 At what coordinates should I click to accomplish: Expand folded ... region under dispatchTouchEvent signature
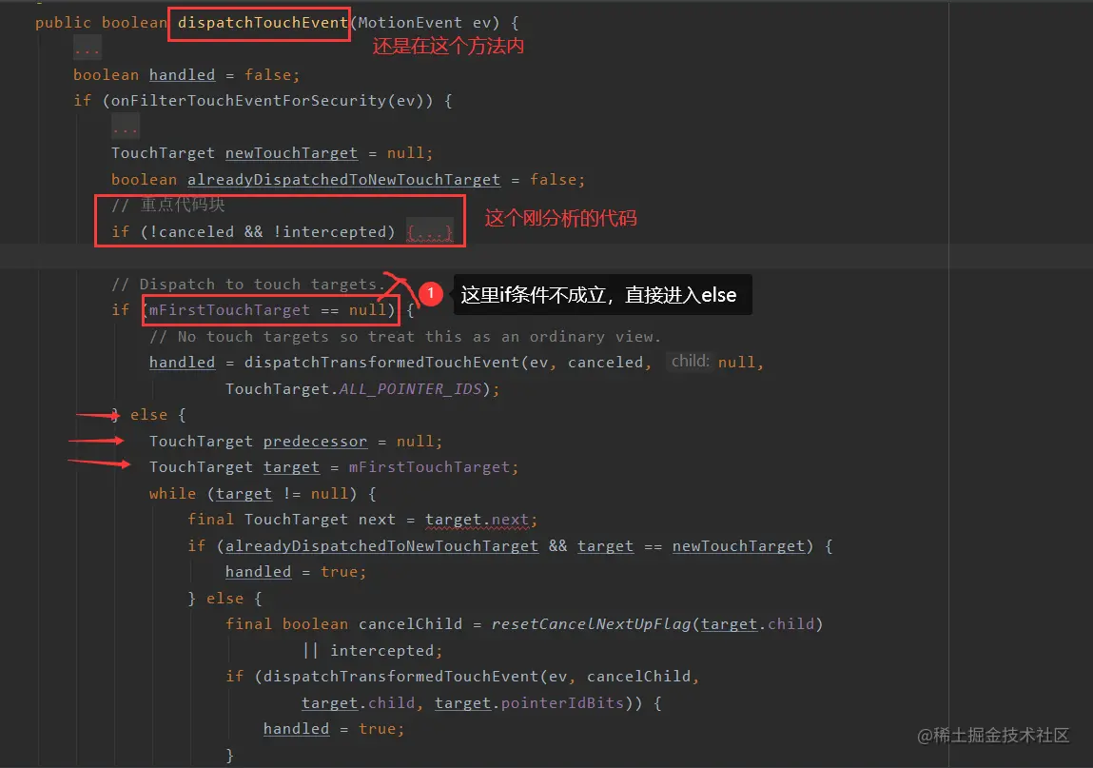88,49
